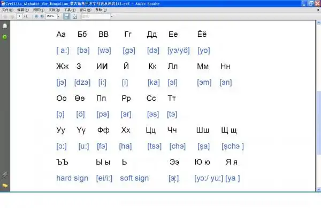Click the letter pair Мм
The width and height of the screenshot is (321, 208).
(x=203, y=66)
